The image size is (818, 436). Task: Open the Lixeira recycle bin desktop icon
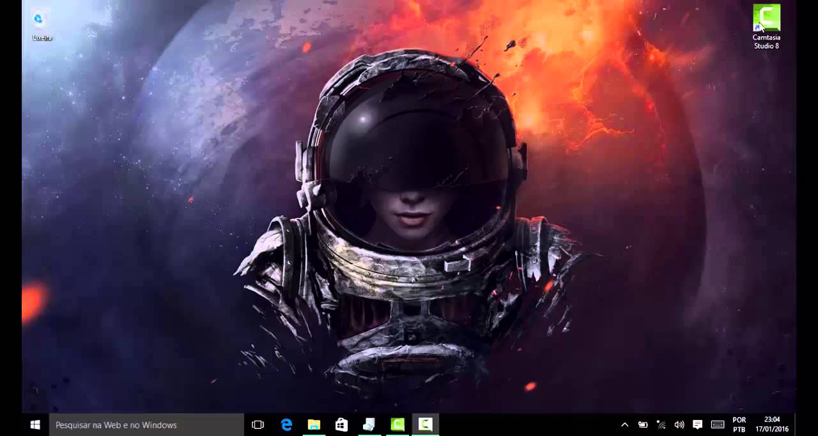tap(42, 26)
